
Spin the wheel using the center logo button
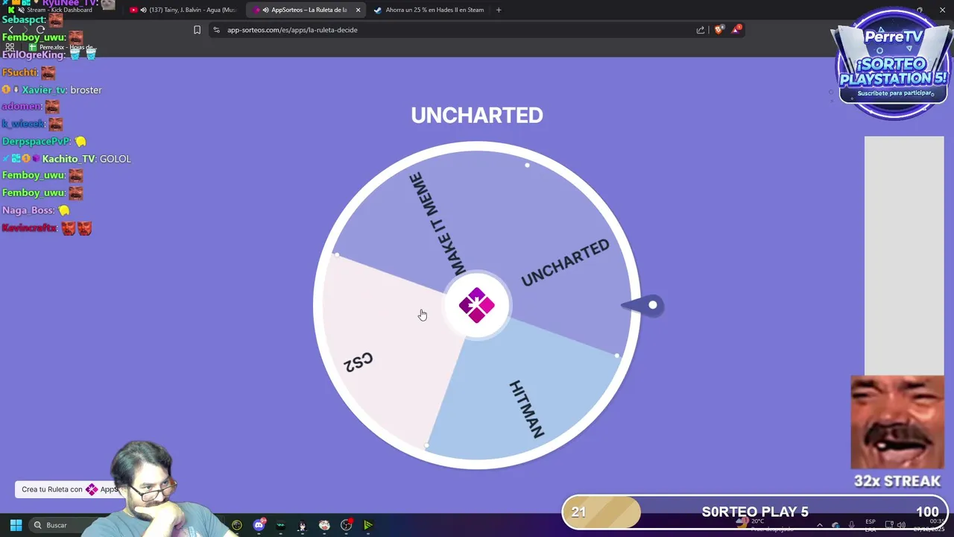pyautogui.click(x=477, y=305)
